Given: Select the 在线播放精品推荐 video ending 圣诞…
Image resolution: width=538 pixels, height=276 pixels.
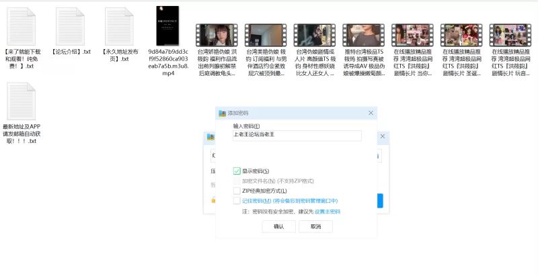Looking at the screenshot, I should click(461, 36).
